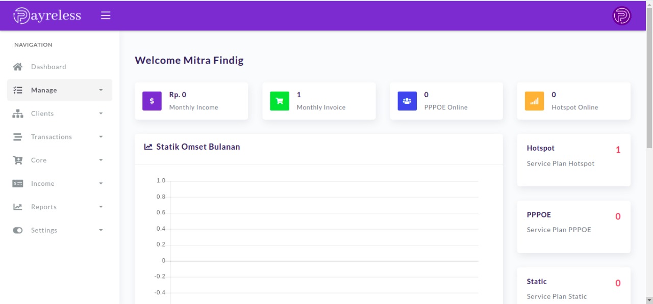Viewport: 653px width, 304px height.
Task: Click the green cart Monthly Invoice icon
Action: click(280, 101)
